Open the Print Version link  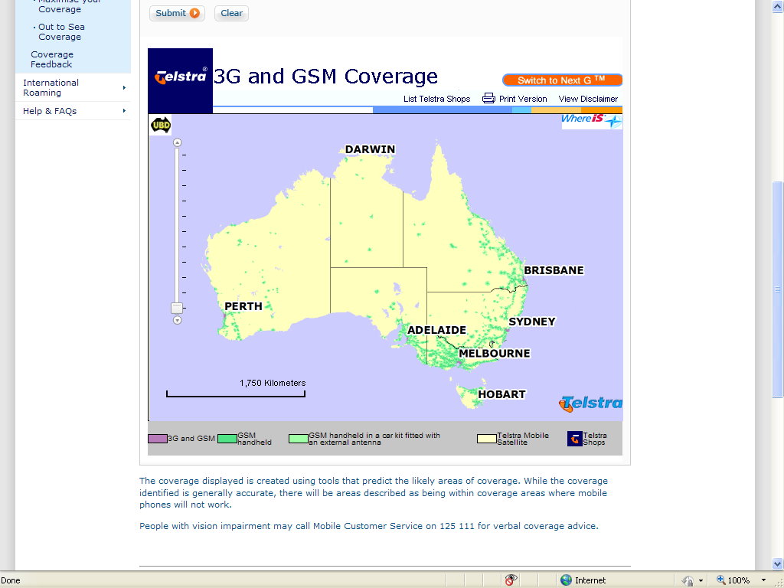522,99
